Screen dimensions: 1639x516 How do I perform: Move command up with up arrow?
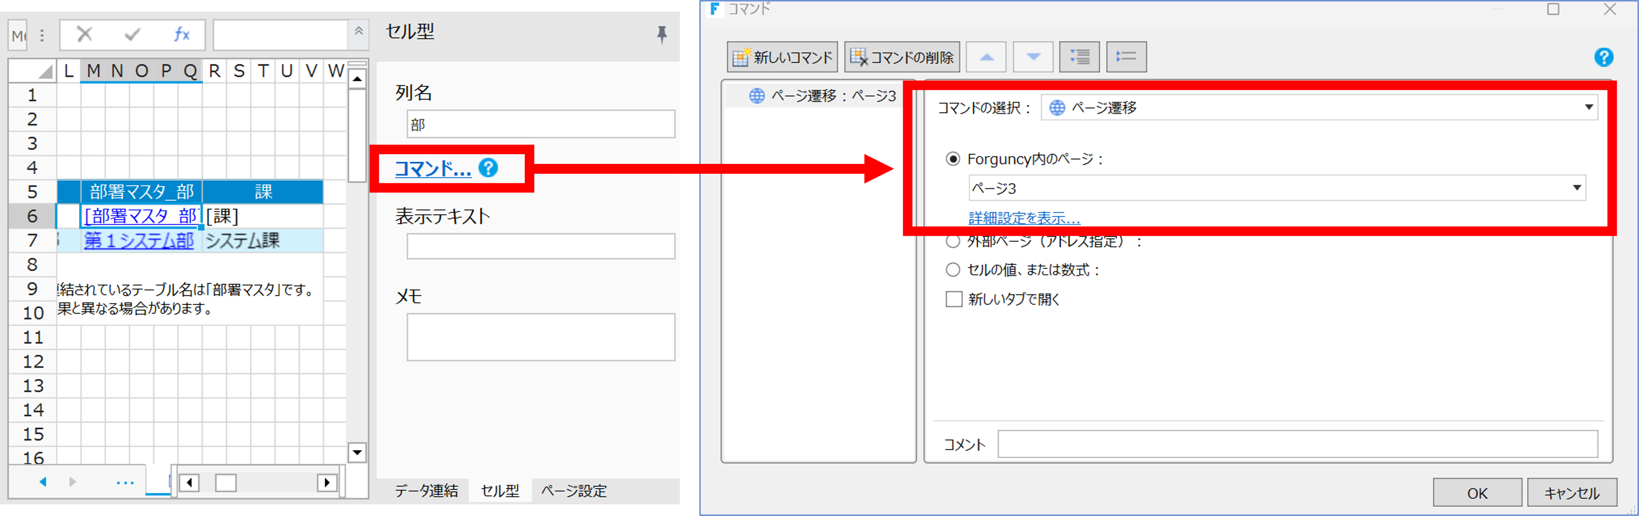(986, 57)
